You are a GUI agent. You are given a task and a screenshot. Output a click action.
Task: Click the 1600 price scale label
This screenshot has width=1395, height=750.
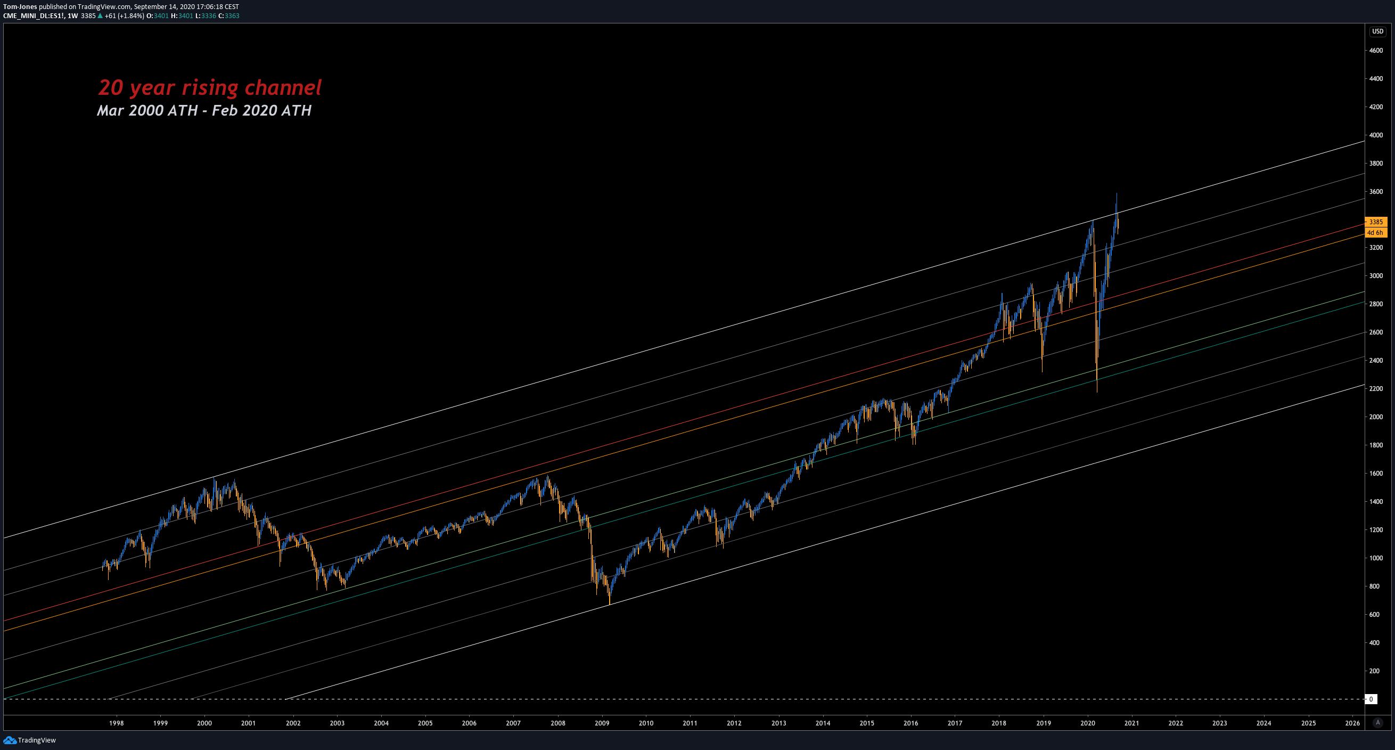coord(1376,474)
